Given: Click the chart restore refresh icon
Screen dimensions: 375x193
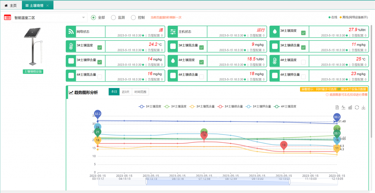Looking at the screenshot, I should click(357, 108).
